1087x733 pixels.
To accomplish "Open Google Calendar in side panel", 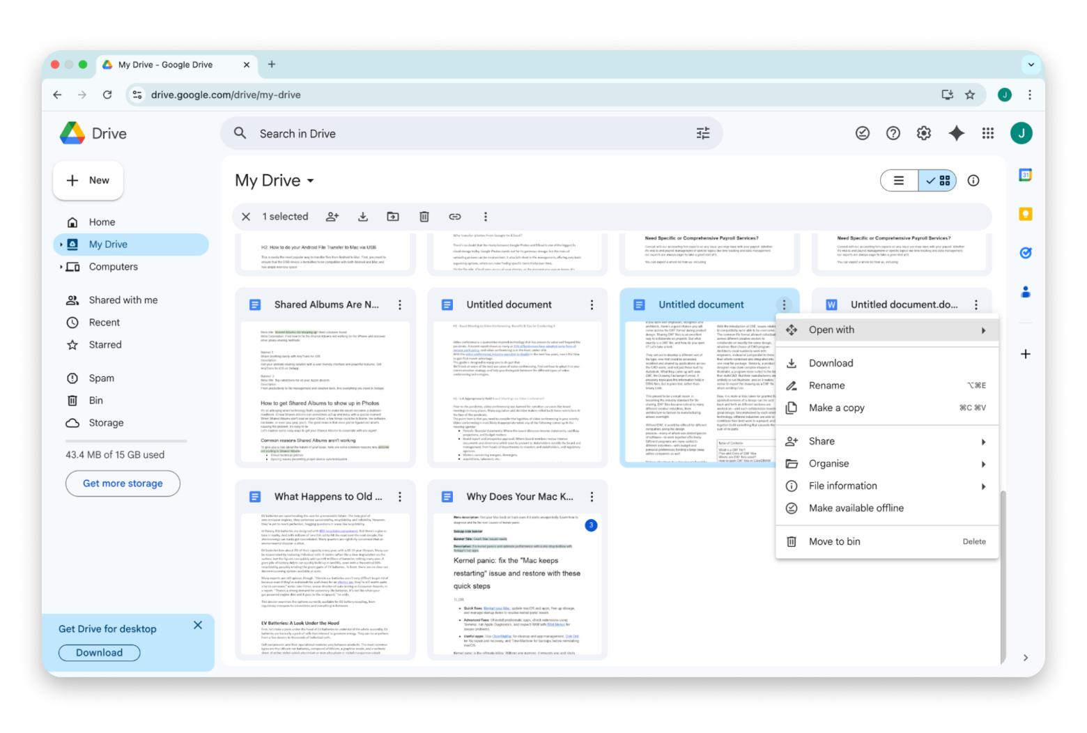I will click(1025, 176).
